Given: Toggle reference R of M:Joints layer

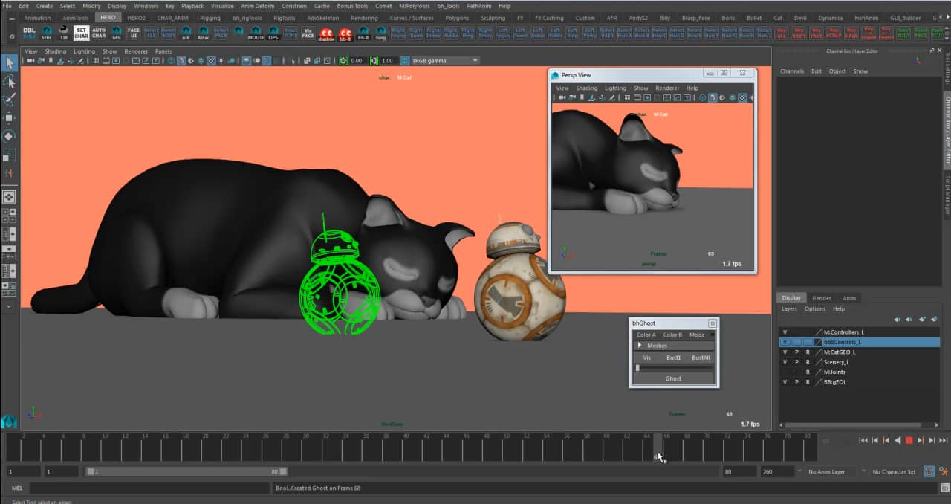Looking at the screenshot, I should (x=808, y=372).
